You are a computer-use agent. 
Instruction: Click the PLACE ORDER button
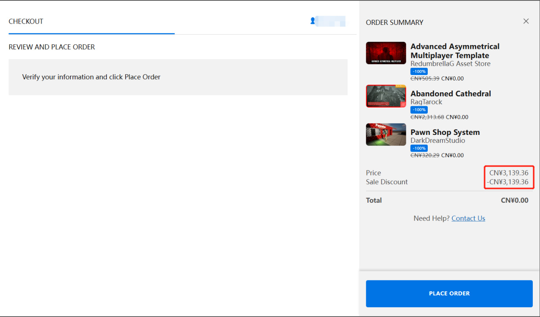tap(449, 293)
